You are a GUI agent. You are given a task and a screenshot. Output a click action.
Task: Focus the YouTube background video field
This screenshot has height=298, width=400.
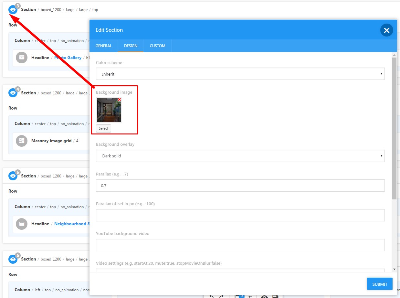pos(240,245)
